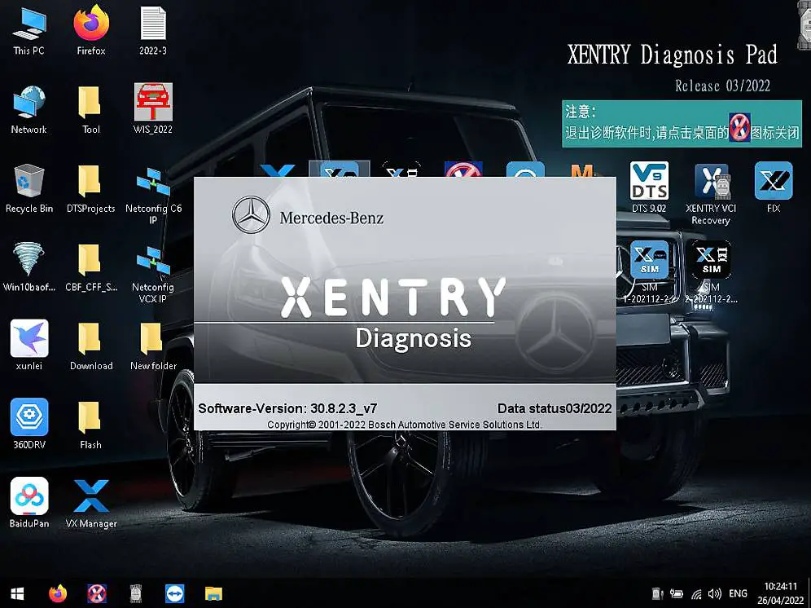Open Netconfig C6 IP
The width and height of the screenshot is (811, 608).
[152, 187]
